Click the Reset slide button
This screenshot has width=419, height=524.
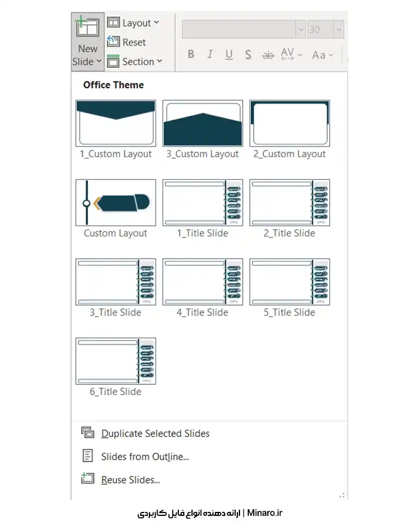click(x=127, y=42)
